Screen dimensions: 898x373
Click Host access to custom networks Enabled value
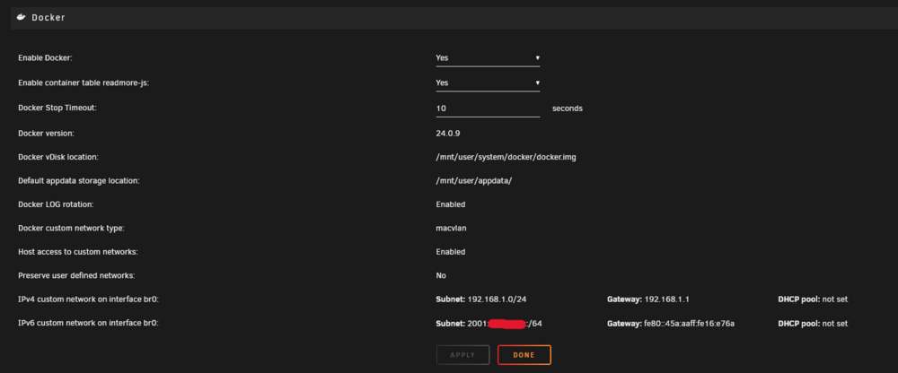click(451, 252)
